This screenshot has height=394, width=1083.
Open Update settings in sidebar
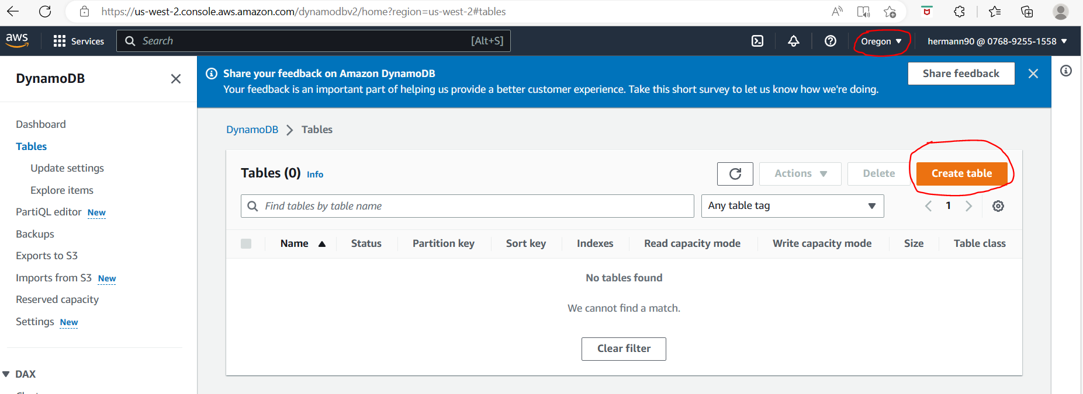[x=67, y=168]
